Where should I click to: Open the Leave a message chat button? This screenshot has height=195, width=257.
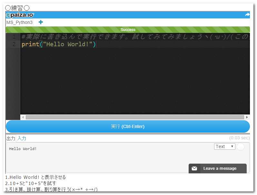(x=218, y=168)
